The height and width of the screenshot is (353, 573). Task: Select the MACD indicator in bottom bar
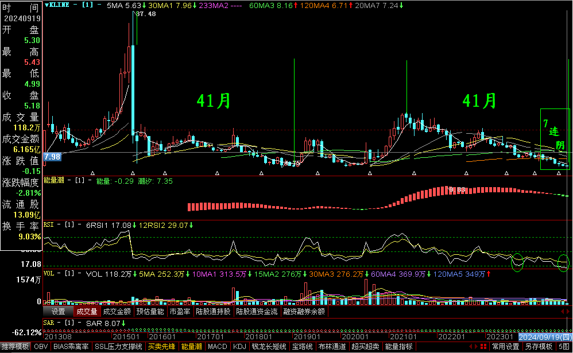[x=218, y=347]
